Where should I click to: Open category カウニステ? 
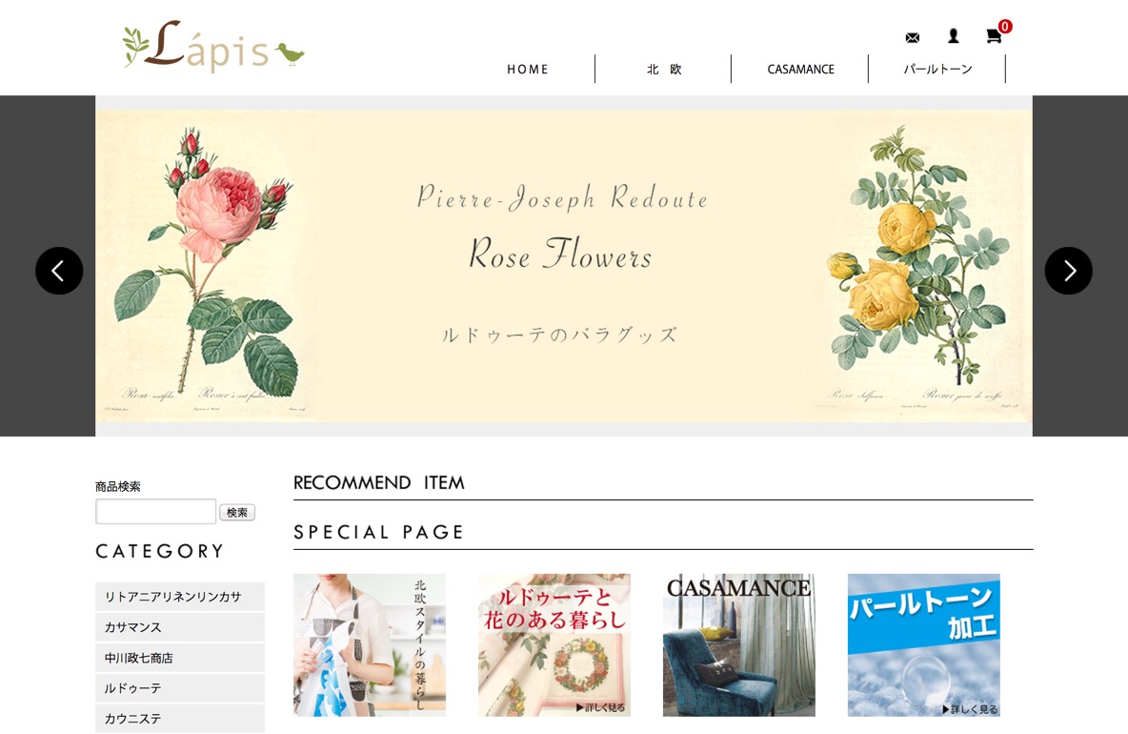pyautogui.click(x=180, y=719)
